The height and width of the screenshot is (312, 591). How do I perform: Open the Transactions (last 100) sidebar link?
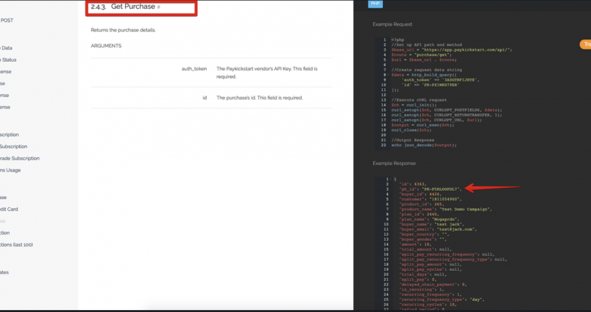[17, 245]
